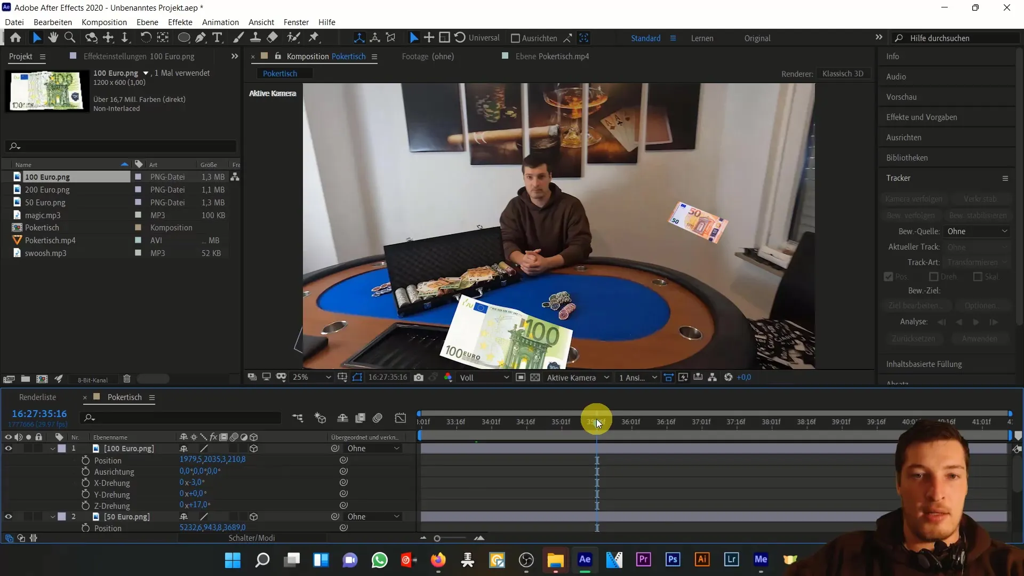Image resolution: width=1024 pixels, height=576 pixels.
Task: Select the Rotation tool
Action: [x=145, y=38]
